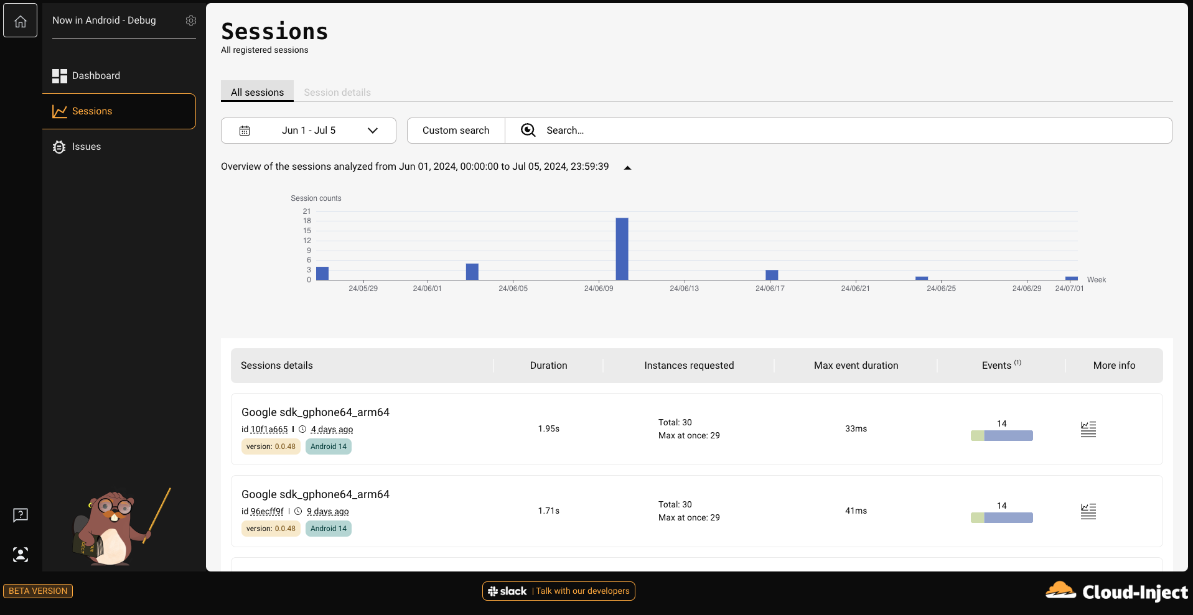Select the All sessions tab
Viewport: 1193px width, 615px height.
coord(257,92)
